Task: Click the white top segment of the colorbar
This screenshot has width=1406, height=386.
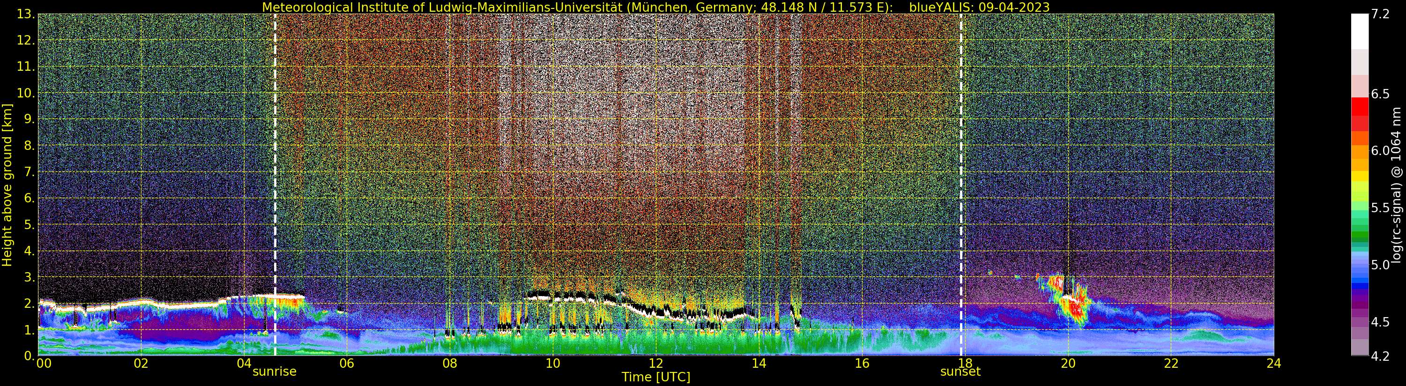Action: click(x=1360, y=31)
